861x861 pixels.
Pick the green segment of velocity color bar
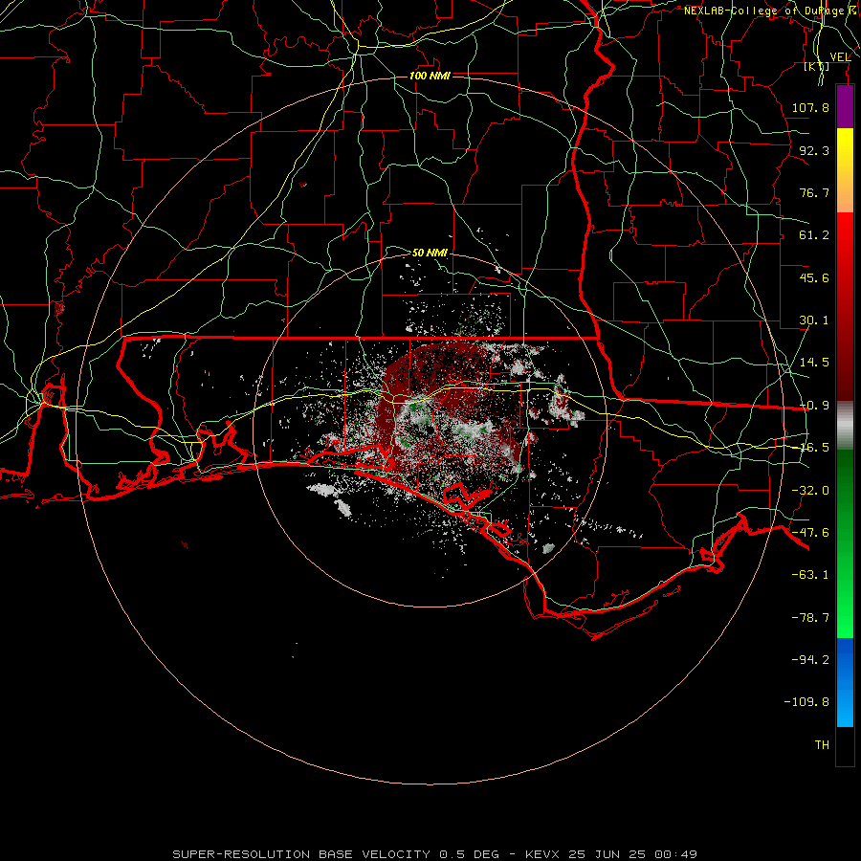coord(845,543)
